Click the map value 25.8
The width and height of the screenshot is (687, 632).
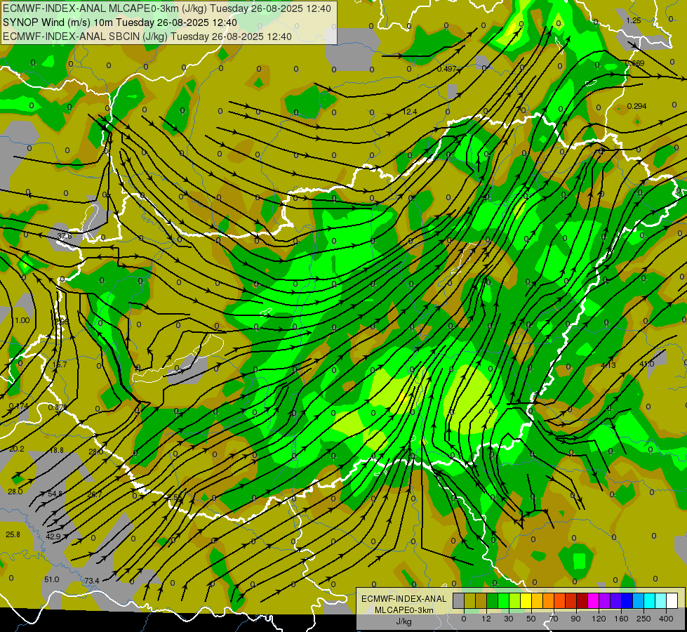point(13,534)
